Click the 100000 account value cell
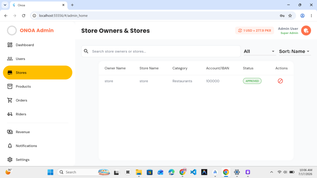 213,81
